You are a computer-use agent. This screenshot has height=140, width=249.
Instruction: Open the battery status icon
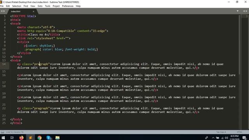217,138
